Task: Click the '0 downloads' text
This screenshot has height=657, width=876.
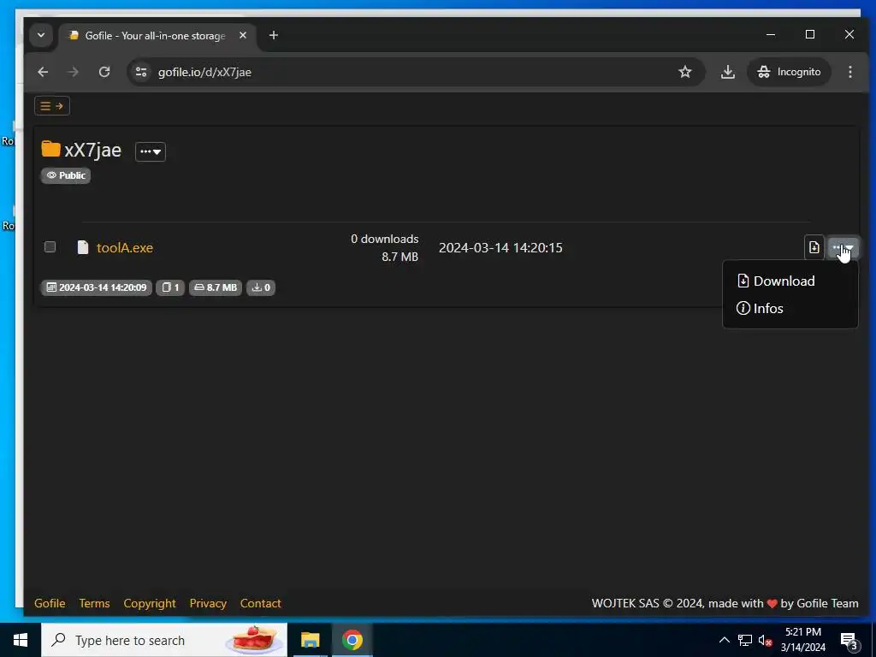Action: point(384,240)
